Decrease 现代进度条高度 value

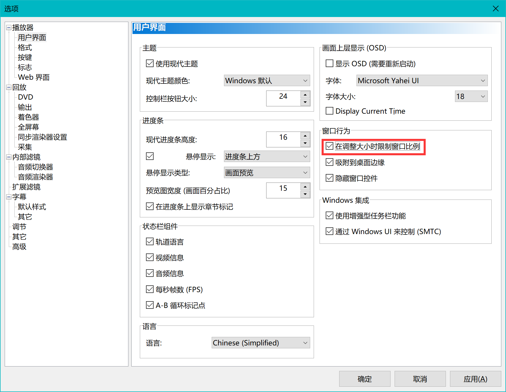pos(305,143)
